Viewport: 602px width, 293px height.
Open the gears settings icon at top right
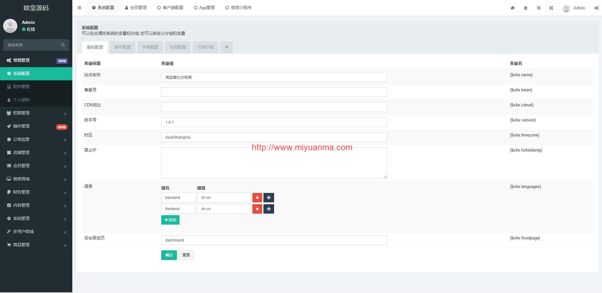[x=596, y=8]
